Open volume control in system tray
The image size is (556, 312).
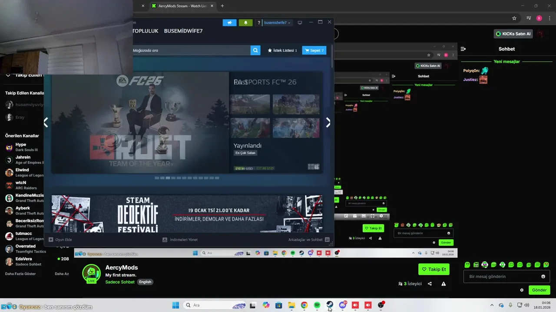[527, 305]
